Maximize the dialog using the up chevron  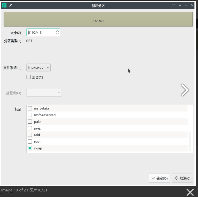tap(186, 6)
